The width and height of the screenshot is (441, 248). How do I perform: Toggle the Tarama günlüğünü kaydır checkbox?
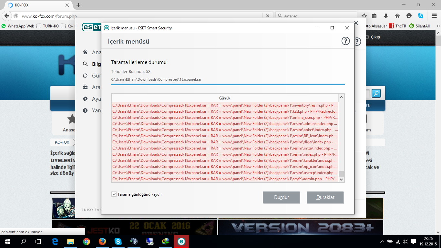click(114, 194)
